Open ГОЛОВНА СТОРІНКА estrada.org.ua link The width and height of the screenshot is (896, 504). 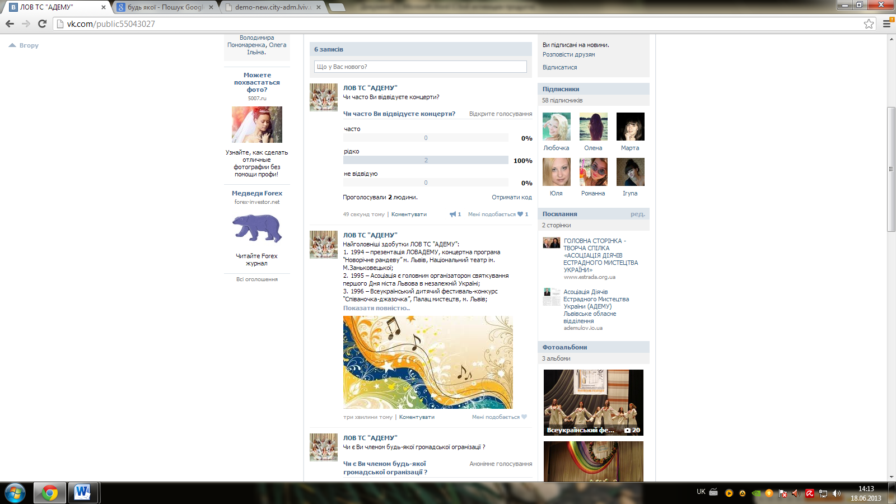pos(600,255)
